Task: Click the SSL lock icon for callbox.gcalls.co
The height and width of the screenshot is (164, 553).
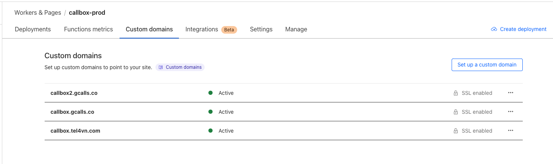Action: coord(456,112)
